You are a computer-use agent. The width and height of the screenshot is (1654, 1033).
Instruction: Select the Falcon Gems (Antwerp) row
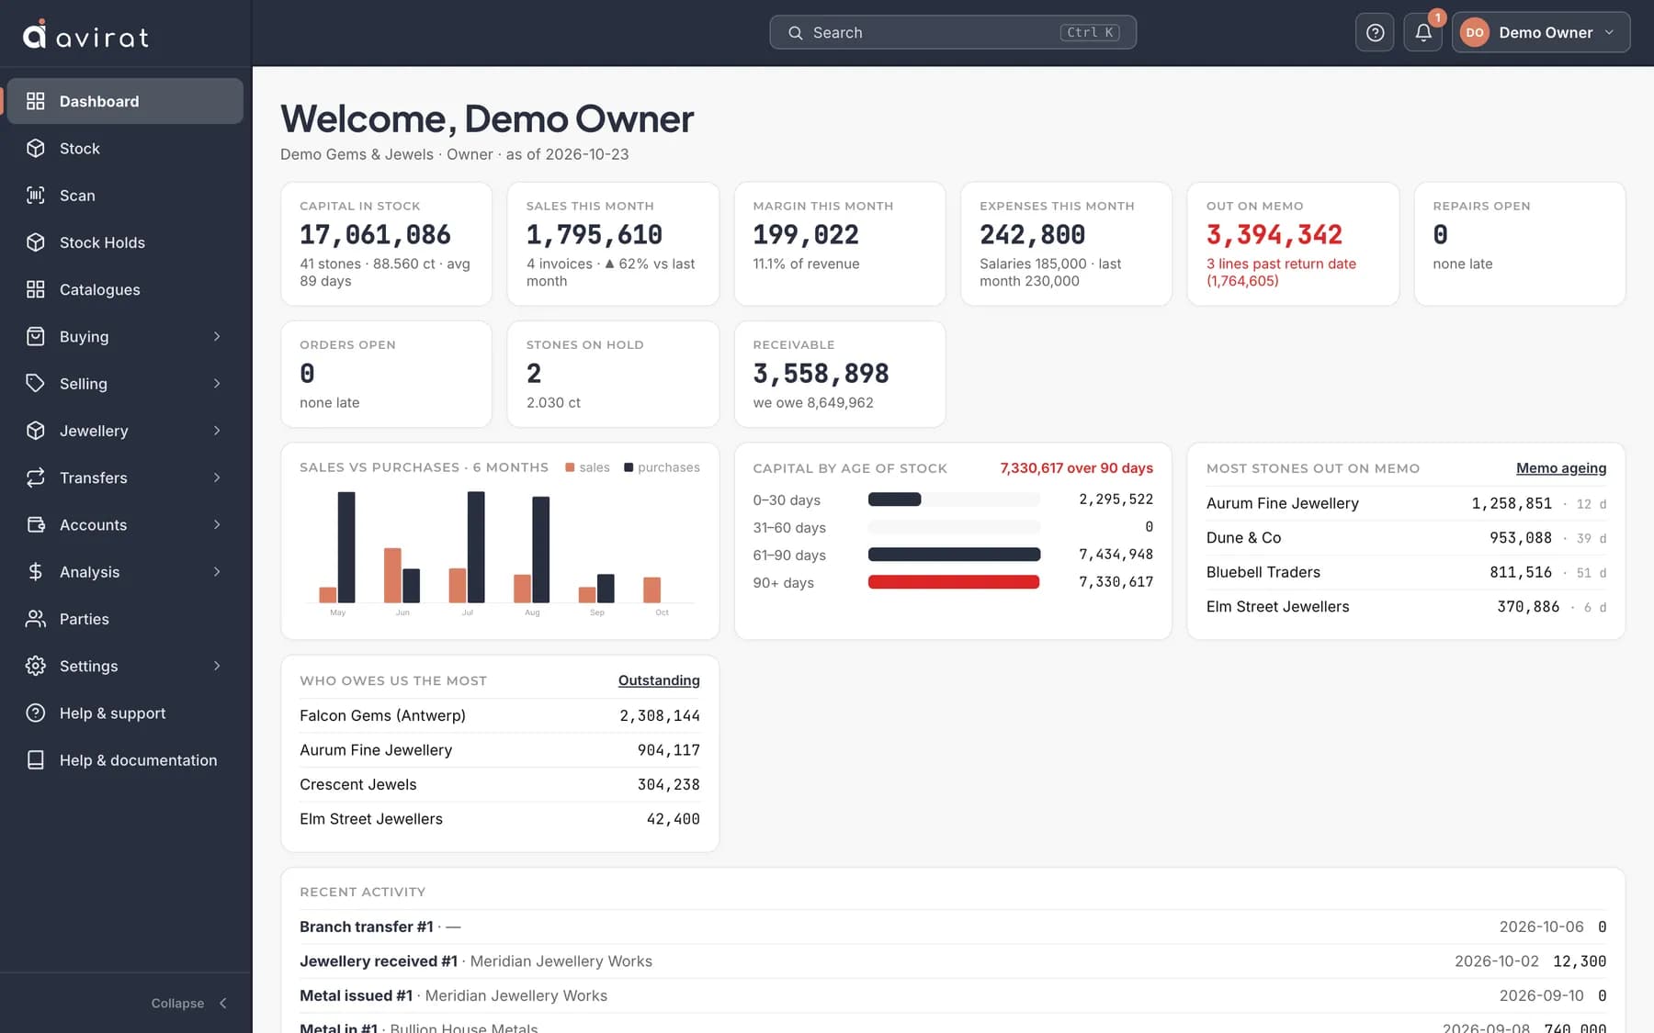tap(500, 715)
